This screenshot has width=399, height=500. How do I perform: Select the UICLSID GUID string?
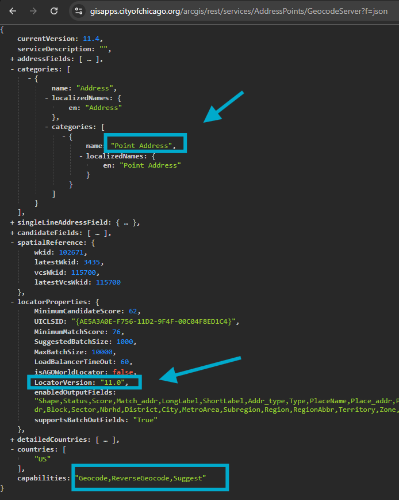(154, 321)
